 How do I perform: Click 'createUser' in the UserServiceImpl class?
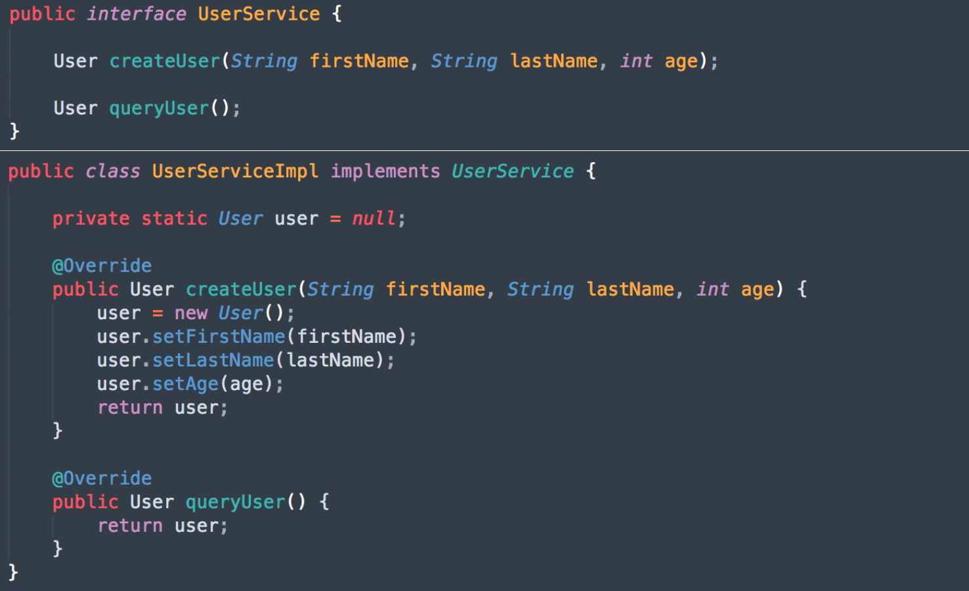coord(242,290)
